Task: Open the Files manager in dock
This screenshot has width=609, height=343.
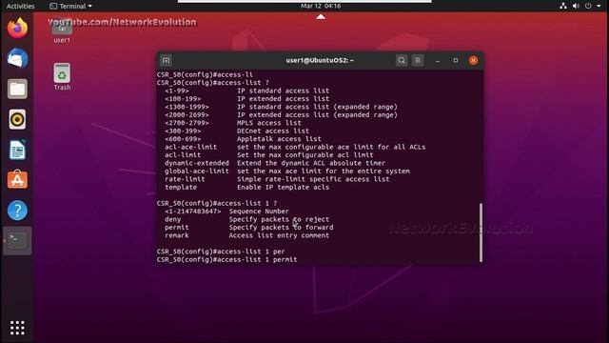Action: coord(17,89)
